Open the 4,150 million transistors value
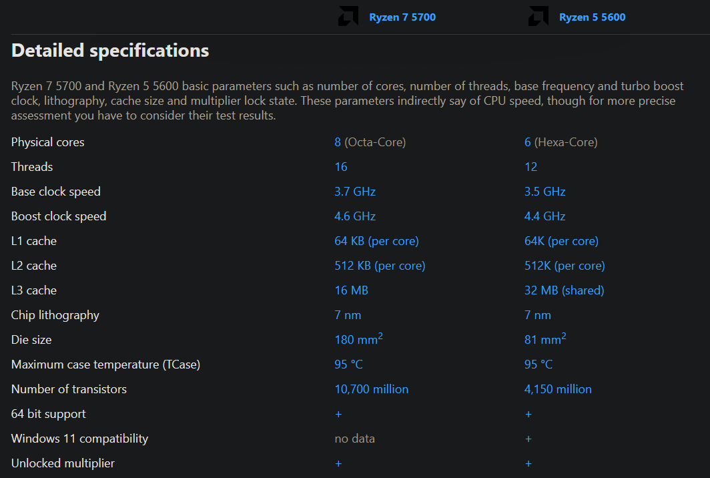710x478 pixels. (558, 389)
